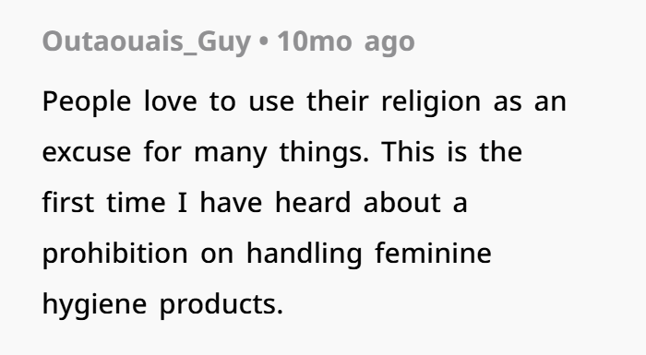Click the word 'about' in the comment
The height and width of the screenshot is (355, 646).
tap(402, 203)
